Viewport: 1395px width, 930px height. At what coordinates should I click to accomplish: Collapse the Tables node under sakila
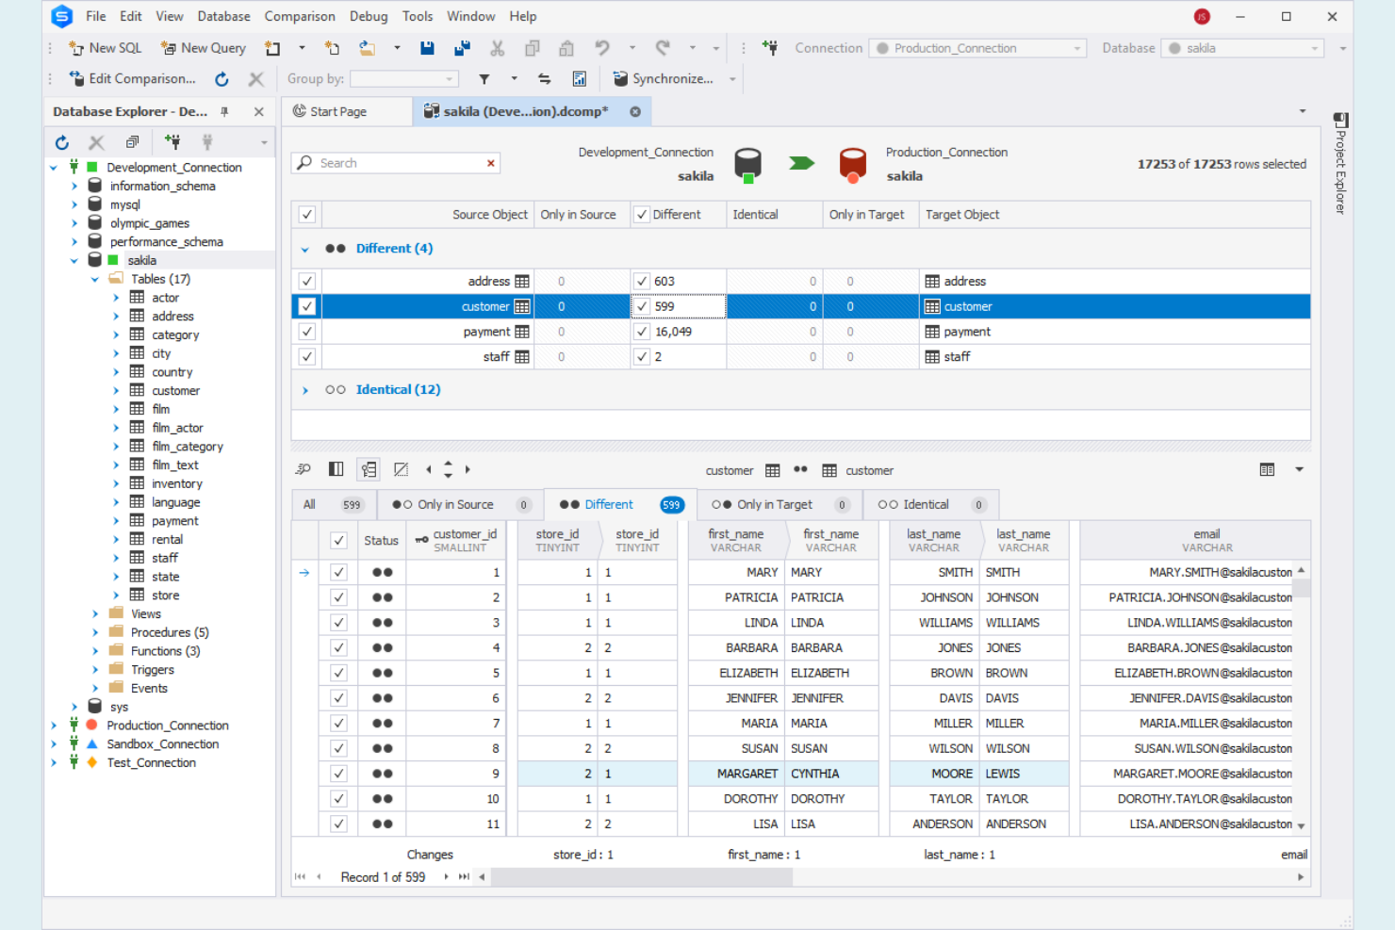(x=94, y=278)
